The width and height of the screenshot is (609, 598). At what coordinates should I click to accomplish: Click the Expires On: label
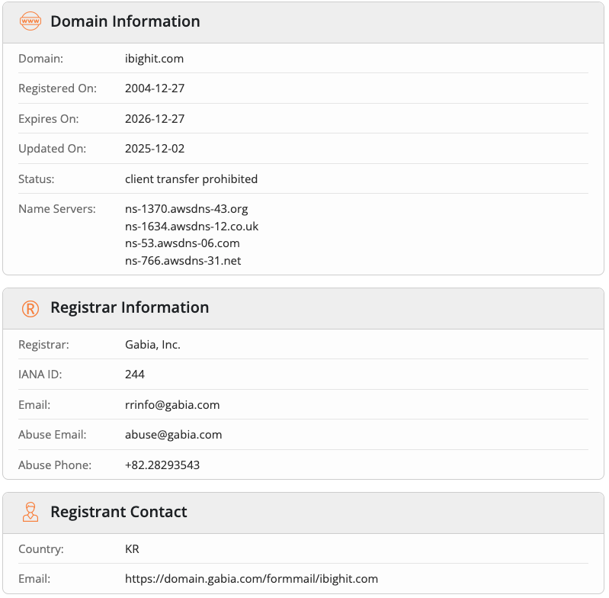pyautogui.click(x=49, y=119)
